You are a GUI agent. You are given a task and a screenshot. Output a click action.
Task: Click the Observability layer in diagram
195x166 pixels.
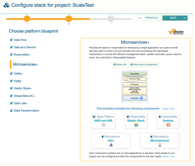pos(135,74)
